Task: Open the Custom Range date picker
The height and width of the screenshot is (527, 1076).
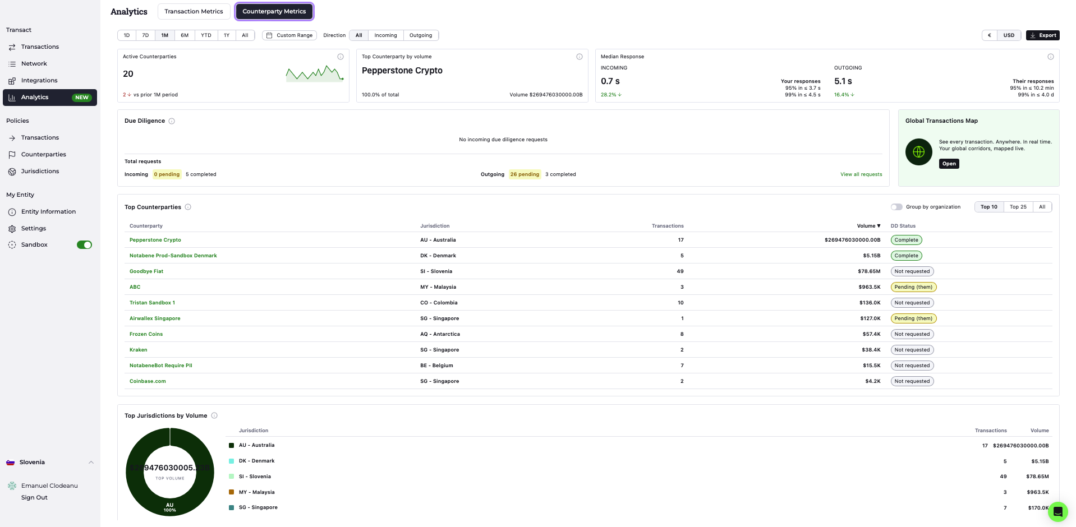Action: pos(289,35)
